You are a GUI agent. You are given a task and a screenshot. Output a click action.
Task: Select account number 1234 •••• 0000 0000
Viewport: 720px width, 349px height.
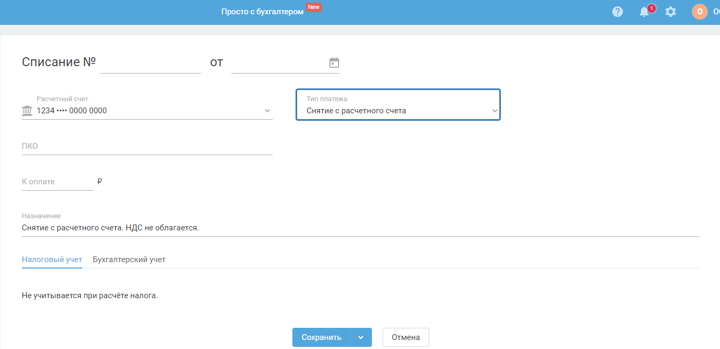[x=72, y=111]
